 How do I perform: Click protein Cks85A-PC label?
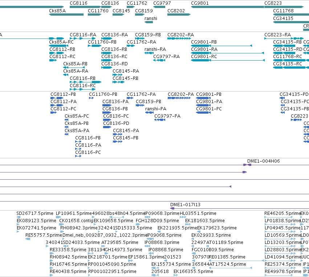(x=77, y=116)
